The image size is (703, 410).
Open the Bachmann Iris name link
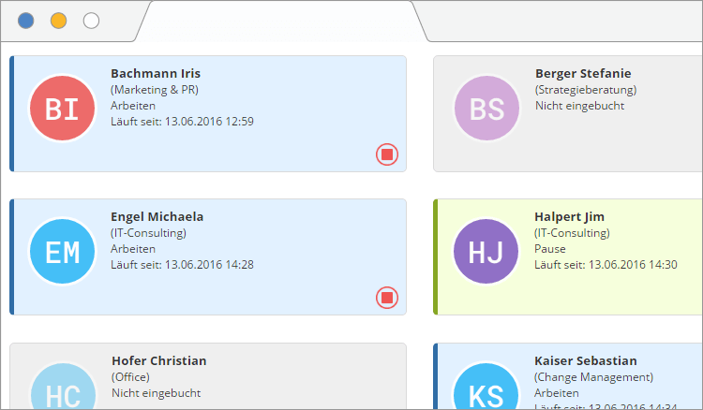[x=156, y=73]
